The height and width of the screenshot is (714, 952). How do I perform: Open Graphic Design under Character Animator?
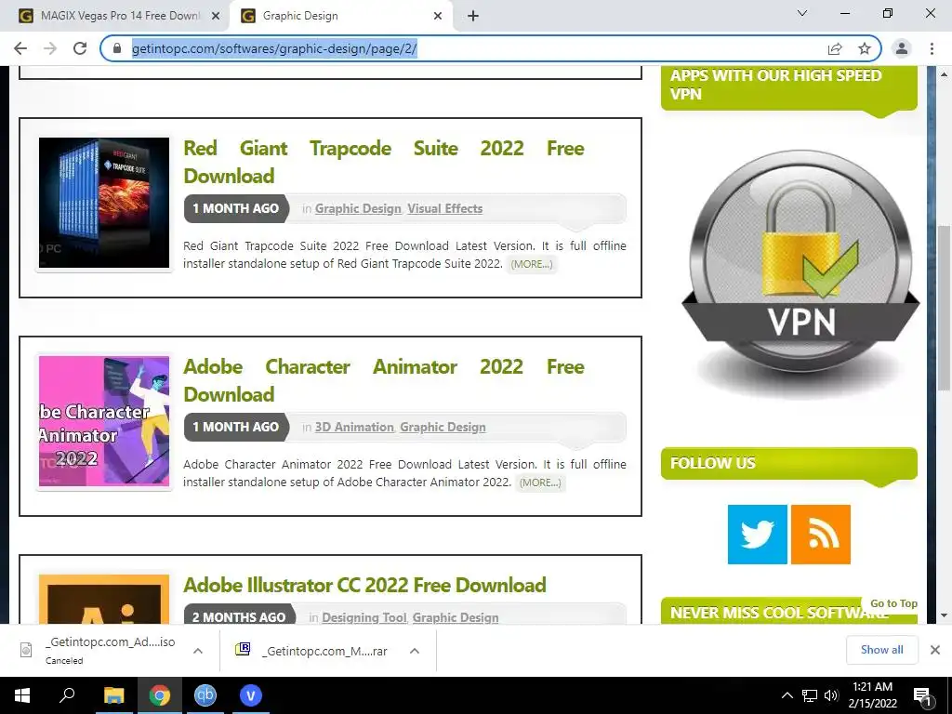[443, 428]
